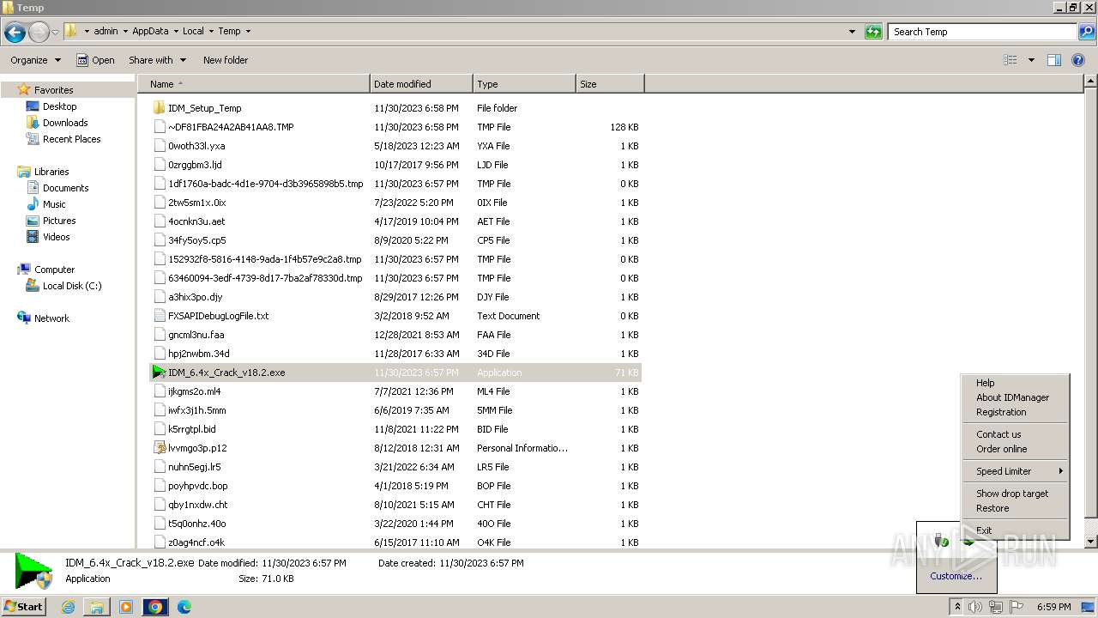Launch Chrome from taskbar
This screenshot has width=1098, height=618.
point(155,607)
